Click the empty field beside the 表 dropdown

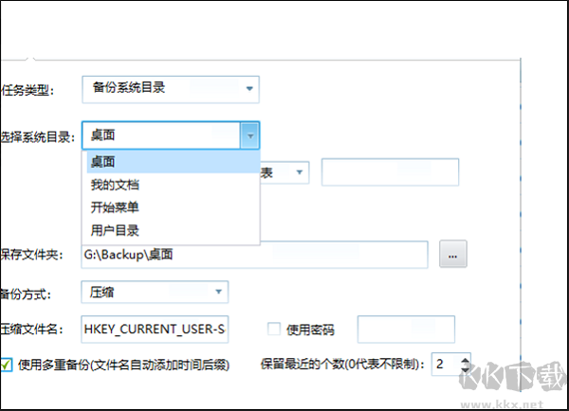point(390,172)
